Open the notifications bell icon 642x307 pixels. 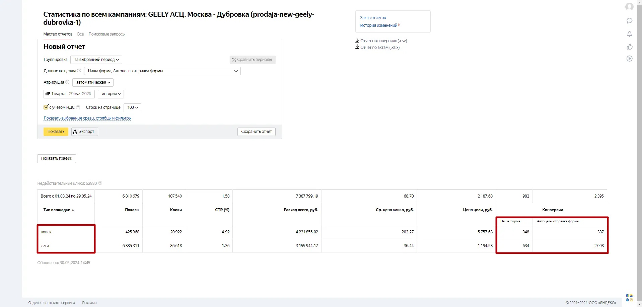[x=629, y=34]
